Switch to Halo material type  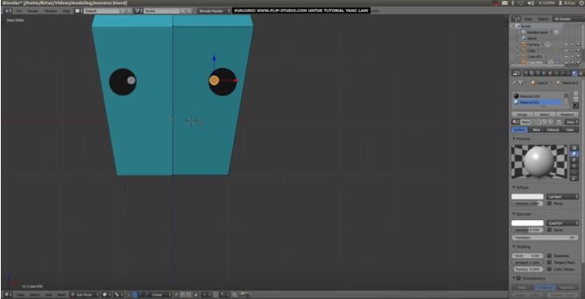point(570,130)
